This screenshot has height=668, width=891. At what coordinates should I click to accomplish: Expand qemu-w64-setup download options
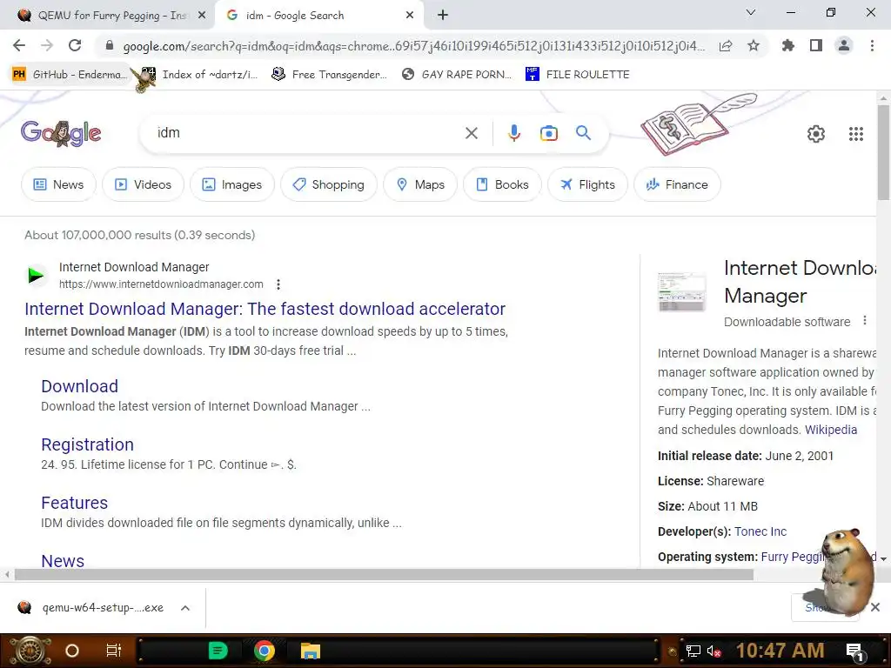[185, 608]
